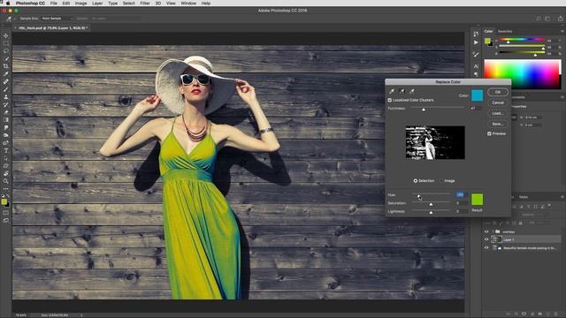566x318 pixels.
Task: Select the Smudge tool
Action: [6, 127]
